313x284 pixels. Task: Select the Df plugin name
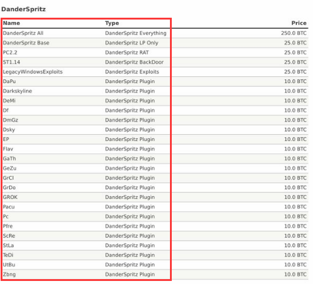(6, 111)
